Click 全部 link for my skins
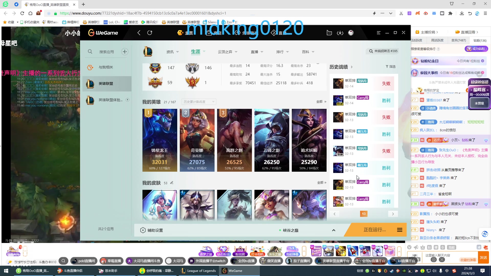Image resolution: width=491 pixels, height=276 pixels. pyautogui.click(x=322, y=183)
